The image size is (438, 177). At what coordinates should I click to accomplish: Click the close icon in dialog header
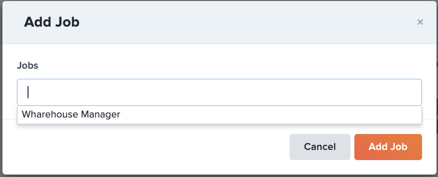(x=420, y=22)
